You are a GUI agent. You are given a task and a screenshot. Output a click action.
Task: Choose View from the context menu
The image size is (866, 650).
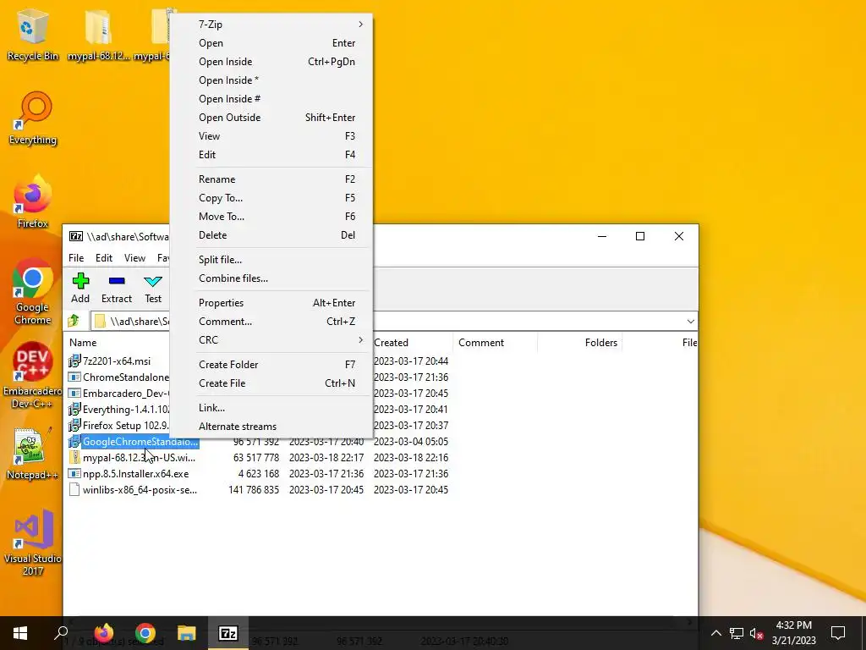click(271, 136)
